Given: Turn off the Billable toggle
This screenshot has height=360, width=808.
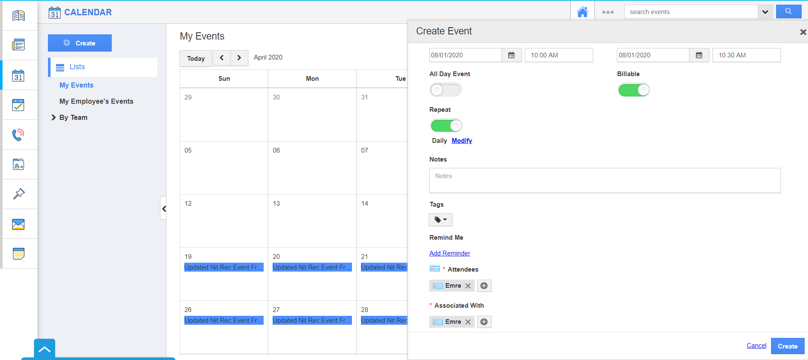Looking at the screenshot, I should pos(633,90).
